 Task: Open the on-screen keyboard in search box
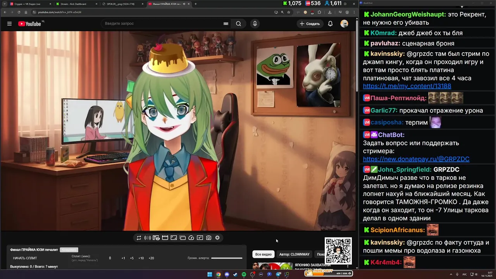[226, 24]
